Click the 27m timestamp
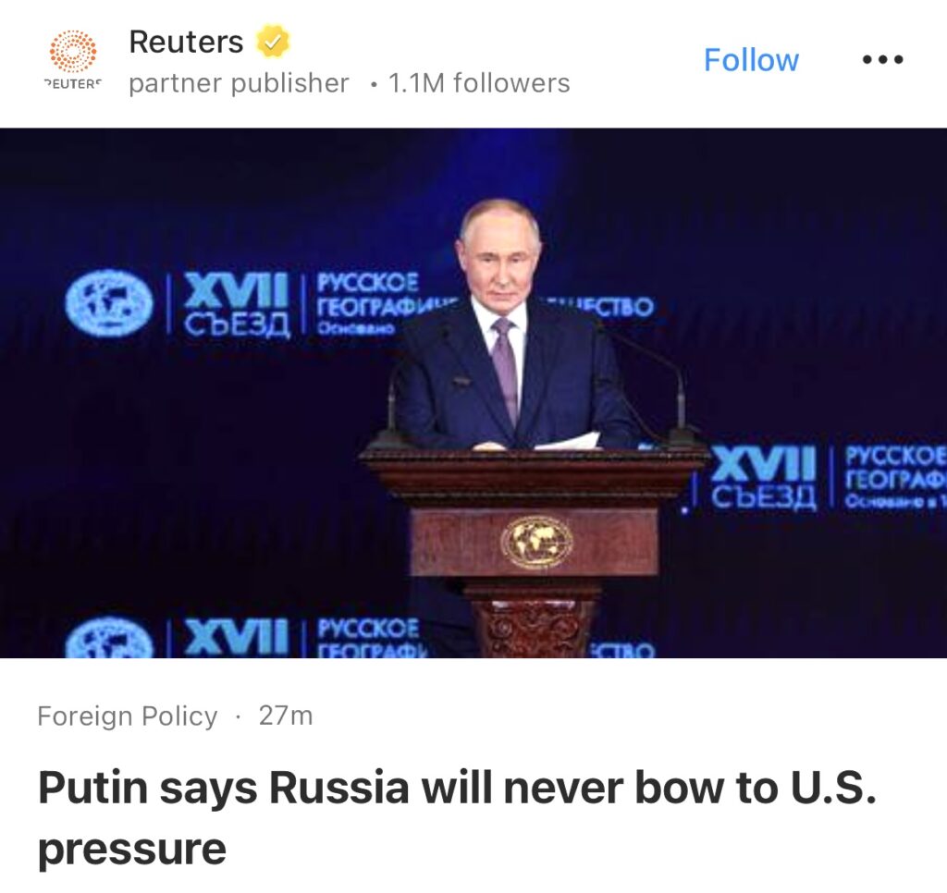Image resolution: width=947 pixels, height=893 pixels. pyautogui.click(x=286, y=716)
